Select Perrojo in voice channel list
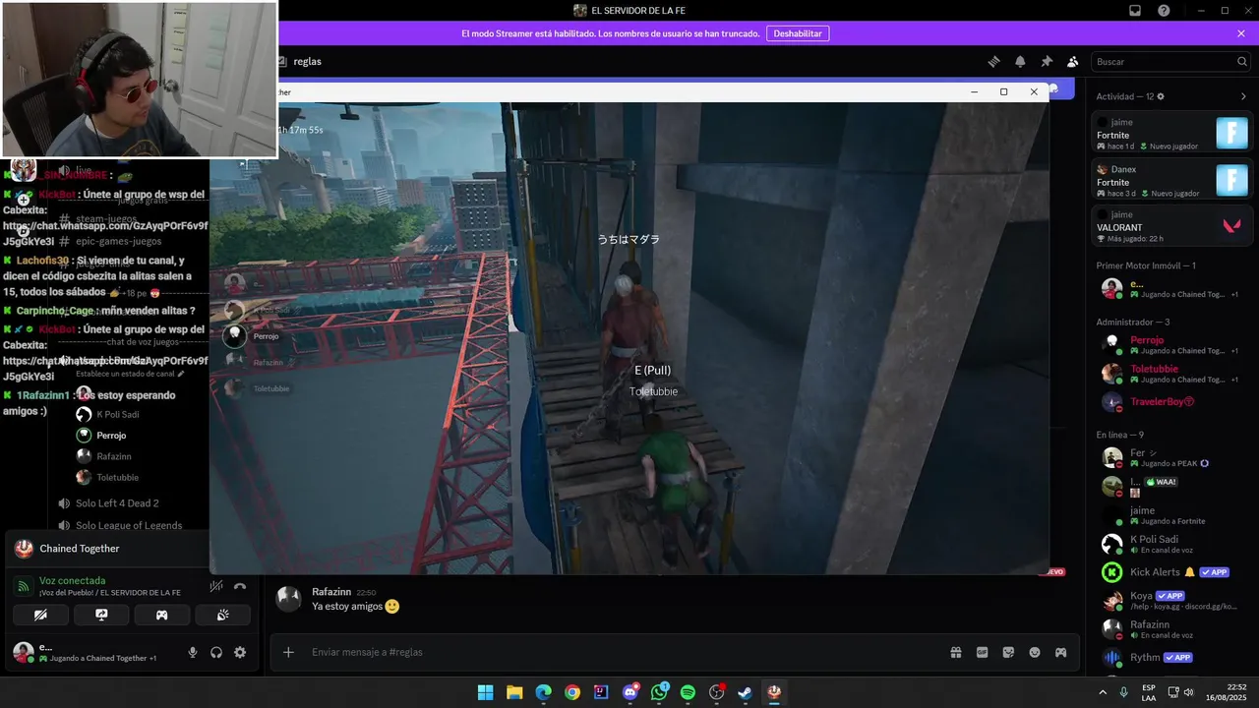Image resolution: width=1259 pixels, height=708 pixels. pyautogui.click(x=110, y=436)
